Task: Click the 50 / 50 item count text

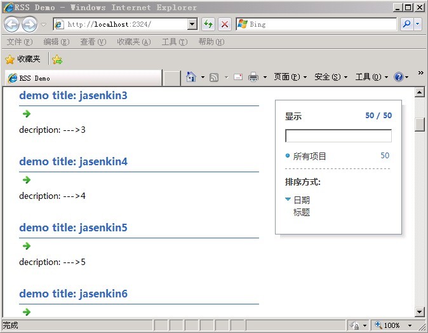Action: coord(378,116)
